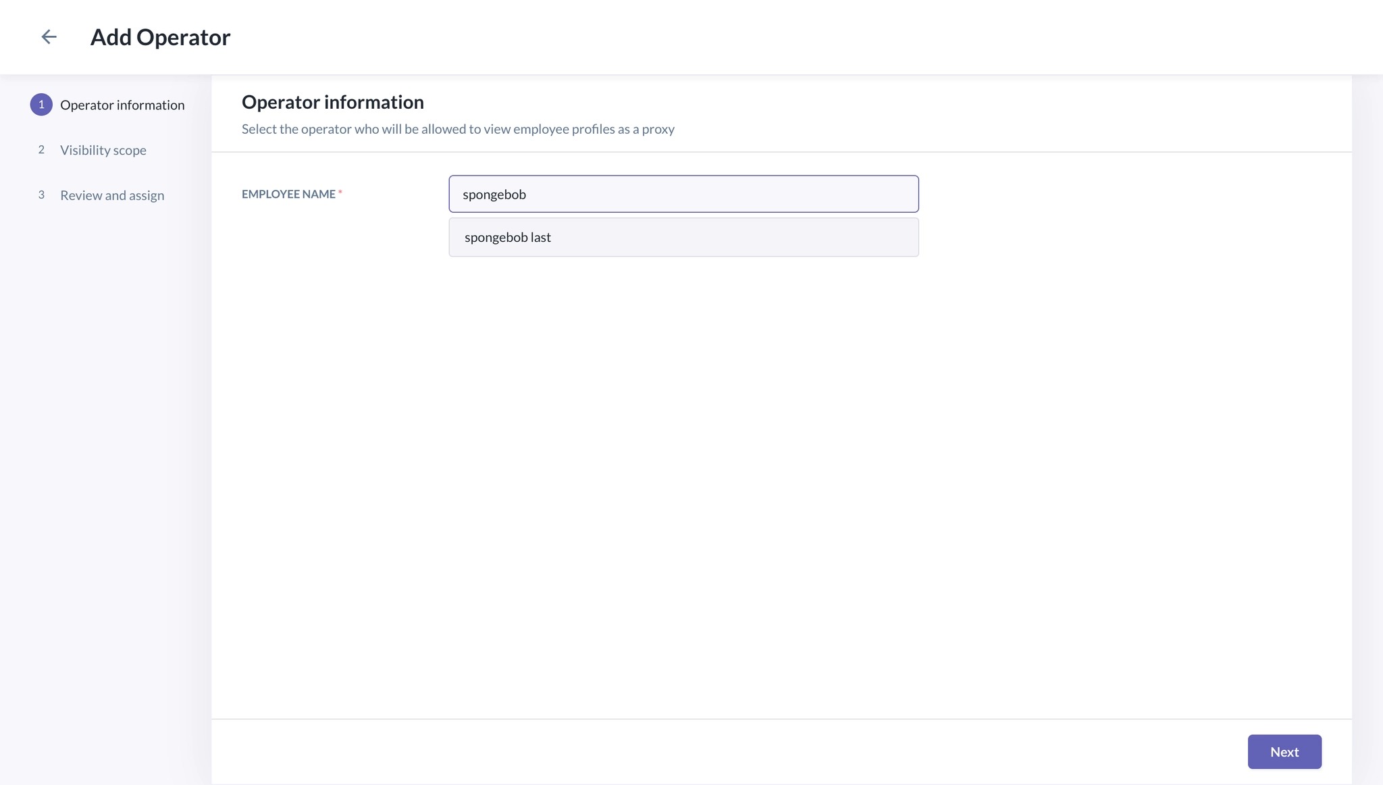Click the proxy description subtitle text
This screenshot has height=785, width=1383.
point(458,129)
